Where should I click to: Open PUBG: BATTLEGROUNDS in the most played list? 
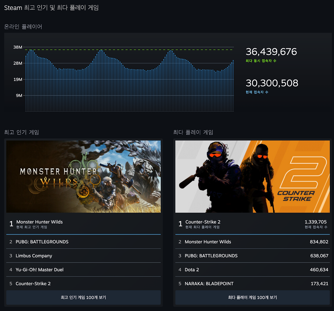pyautogui.click(x=253, y=256)
